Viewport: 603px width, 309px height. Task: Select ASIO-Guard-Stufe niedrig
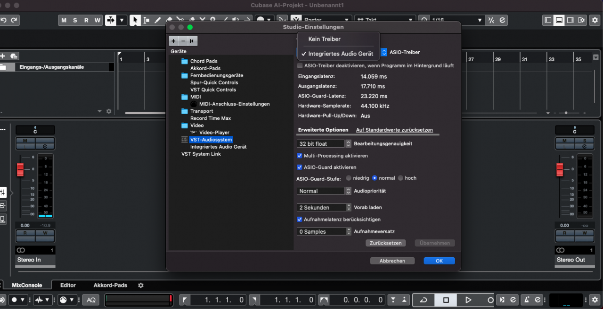[x=349, y=178]
